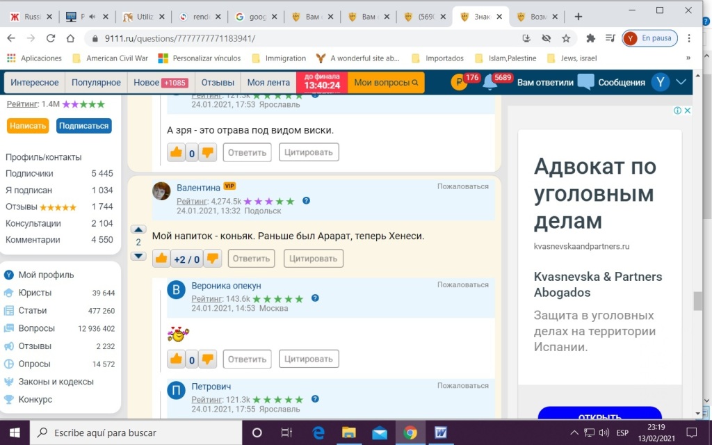Click the page vertical scrollbar thumb
The width and height of the screenshot is (712, 445).
tap(697, 300)
